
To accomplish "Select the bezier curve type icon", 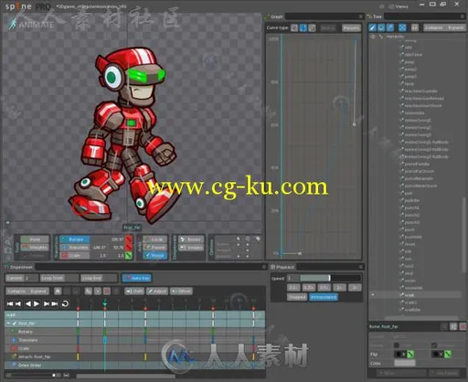I will (x=303, y=28).
